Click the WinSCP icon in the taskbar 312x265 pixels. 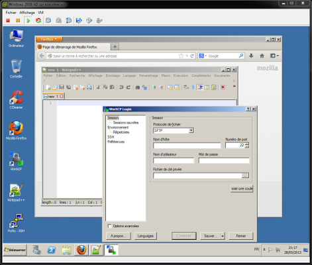(111, 250)
